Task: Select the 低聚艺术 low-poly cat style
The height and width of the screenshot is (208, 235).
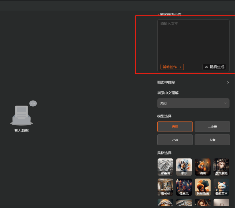Action: (221, 187)
